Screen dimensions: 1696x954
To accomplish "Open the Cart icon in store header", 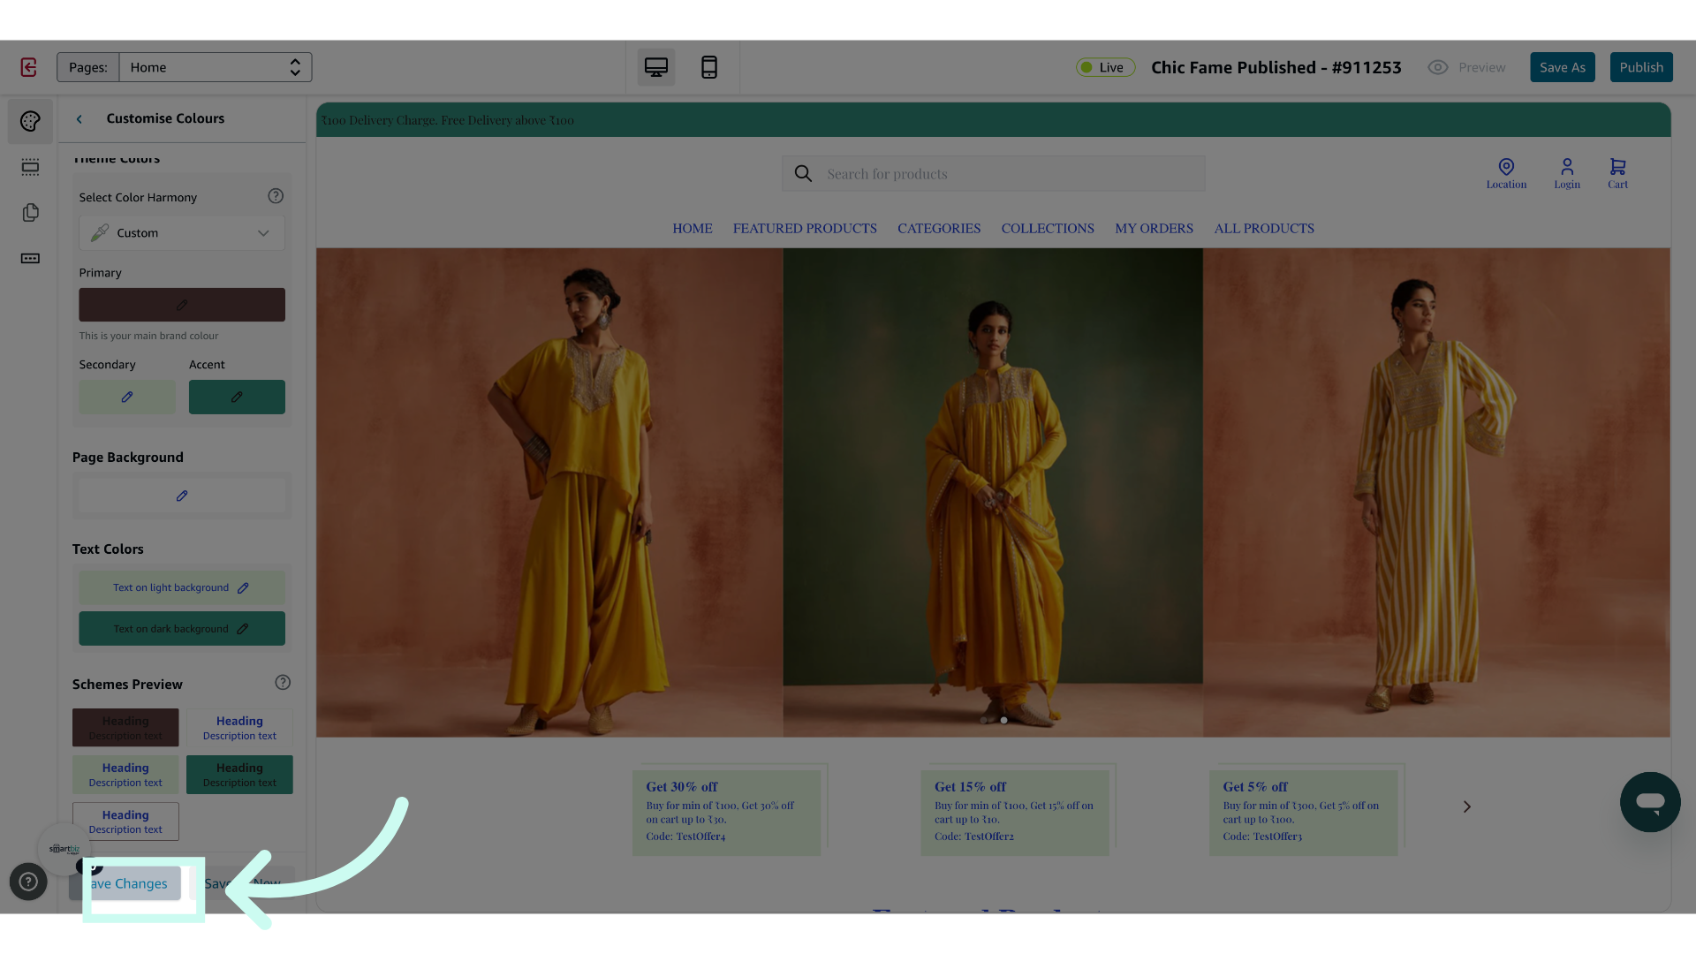I will pos(1617,173).
